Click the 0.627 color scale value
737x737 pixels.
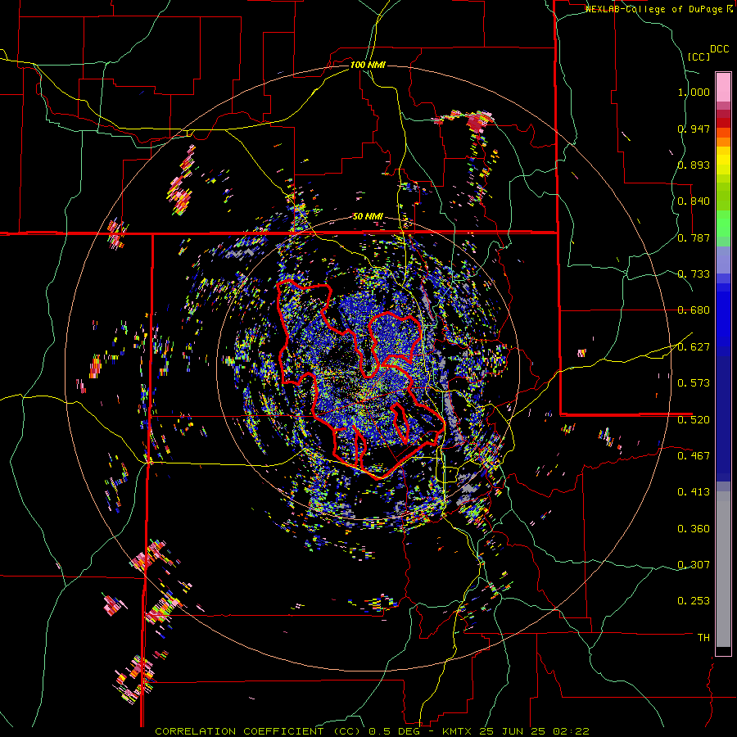tap(694, 347)
